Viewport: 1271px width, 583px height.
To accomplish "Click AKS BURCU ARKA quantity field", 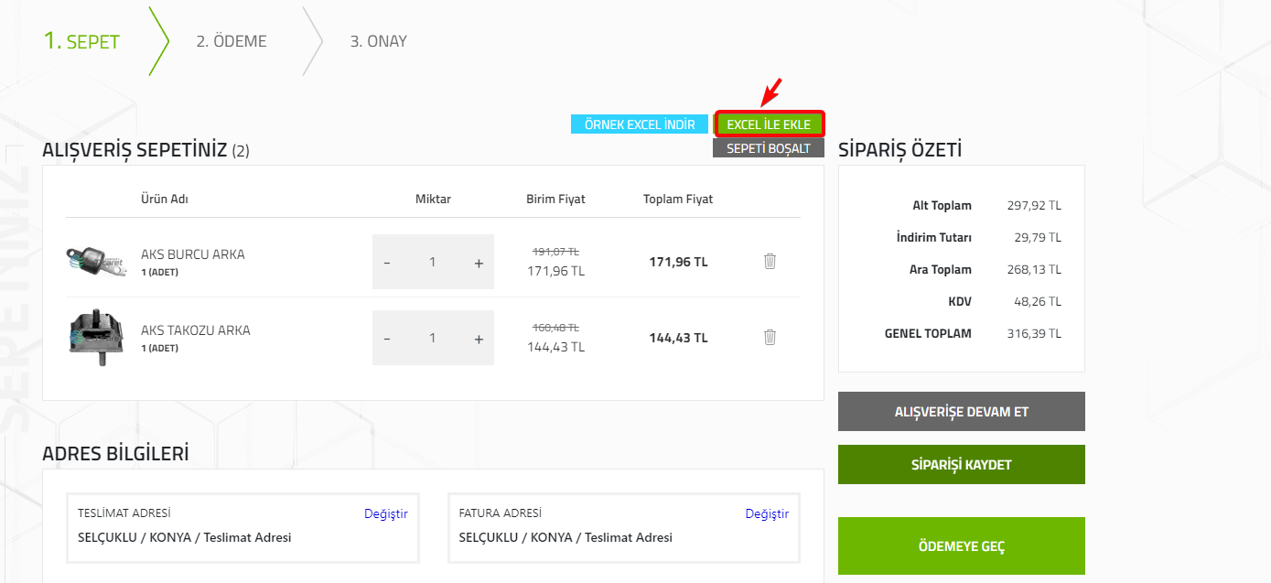I will [433, 263].
